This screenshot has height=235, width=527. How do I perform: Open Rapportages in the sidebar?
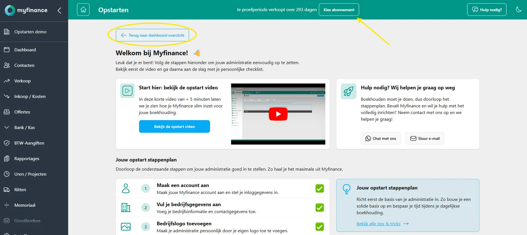click(x=34, y=158)
